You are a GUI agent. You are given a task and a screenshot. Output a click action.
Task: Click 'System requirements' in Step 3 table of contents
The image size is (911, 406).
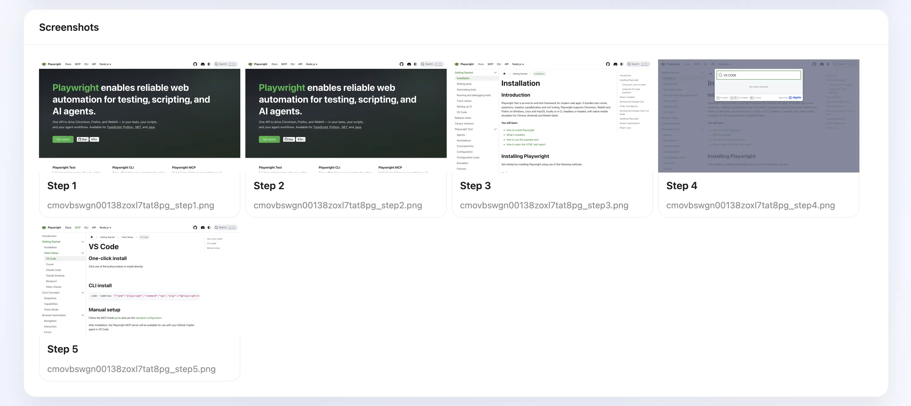629,123
